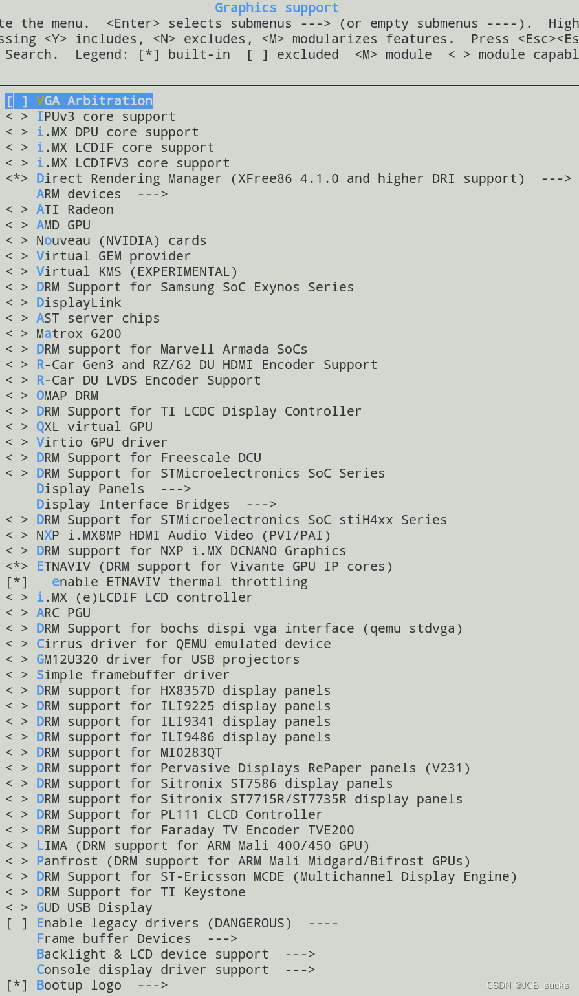Toggle ETNAVIV thermal throttling checkbox

tap(17, 582)
